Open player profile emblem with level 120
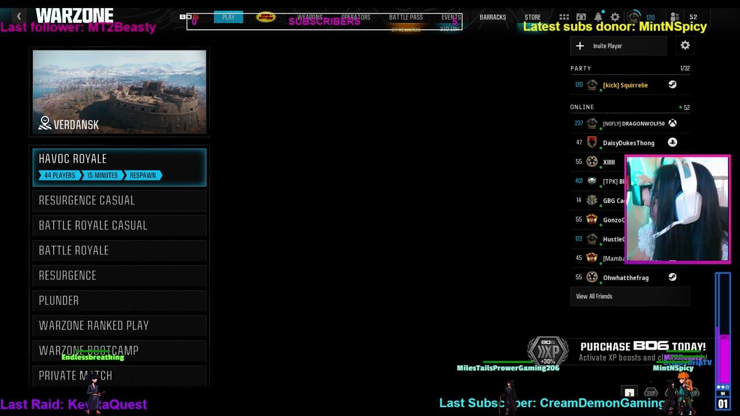Screen dimensions: 740x416 (x=634, y=17)
